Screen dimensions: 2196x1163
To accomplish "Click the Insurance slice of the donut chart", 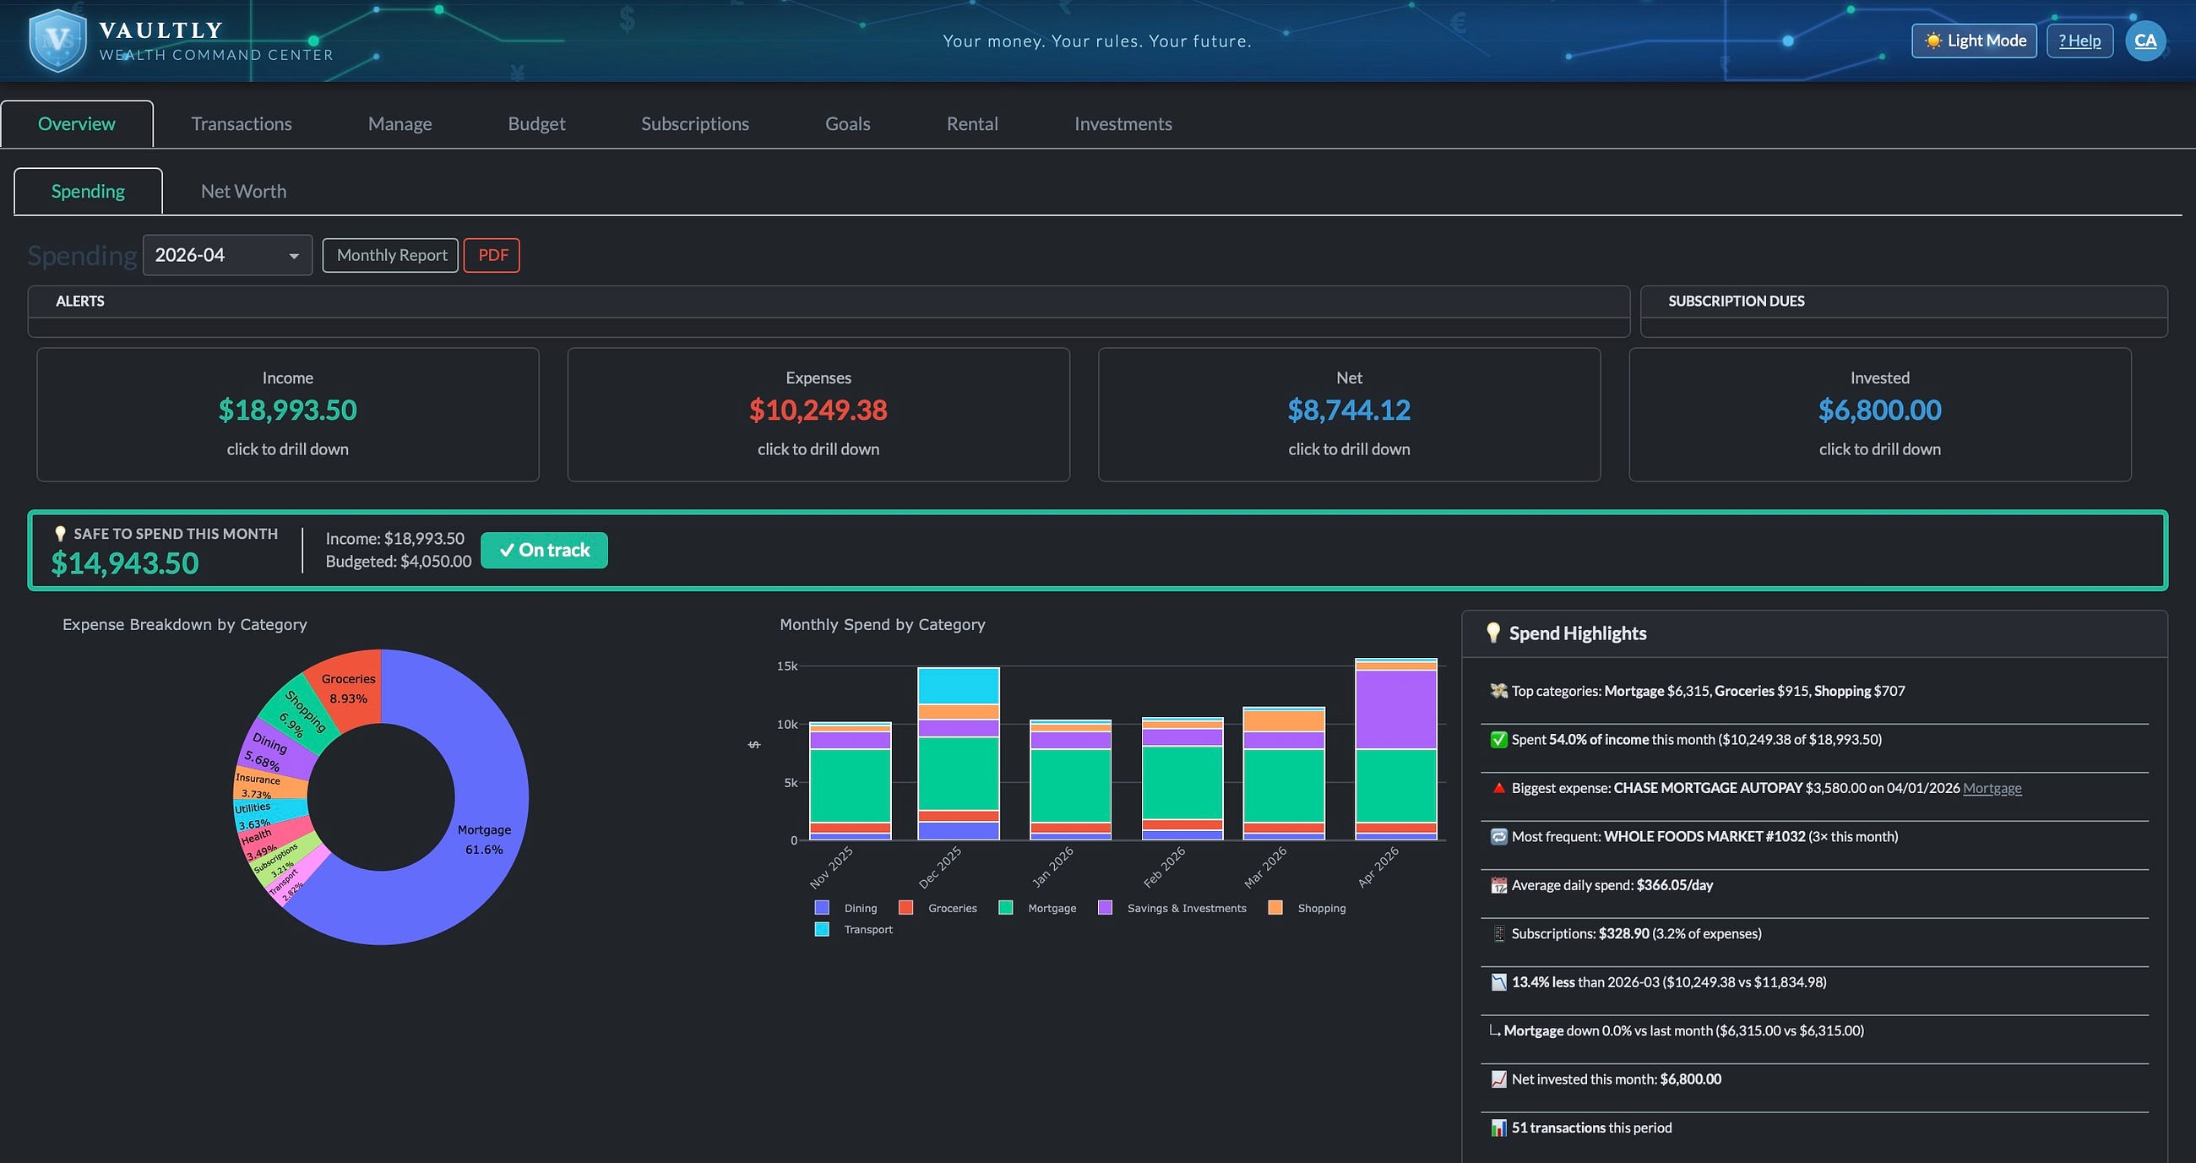I will pos(269,785).
